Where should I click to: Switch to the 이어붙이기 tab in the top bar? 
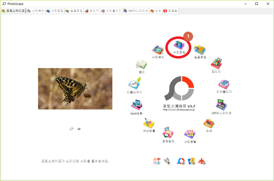[x=111, y=11]
